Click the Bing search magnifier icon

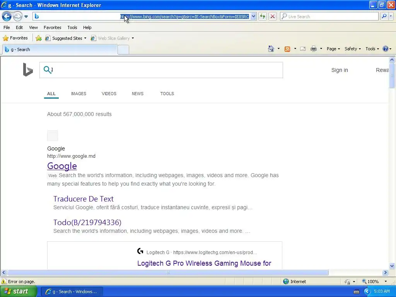pos(47,70)
